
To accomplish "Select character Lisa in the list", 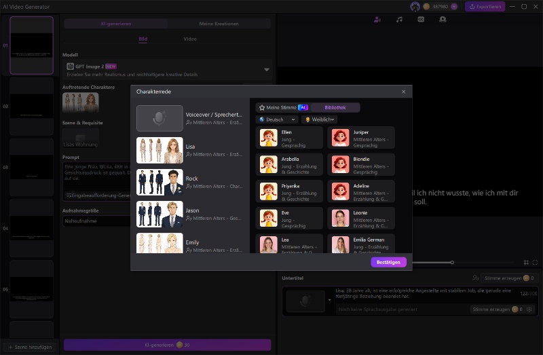I will 190,150.
